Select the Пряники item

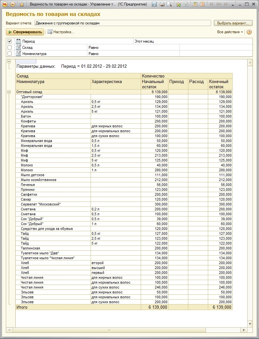coord(27,190)
